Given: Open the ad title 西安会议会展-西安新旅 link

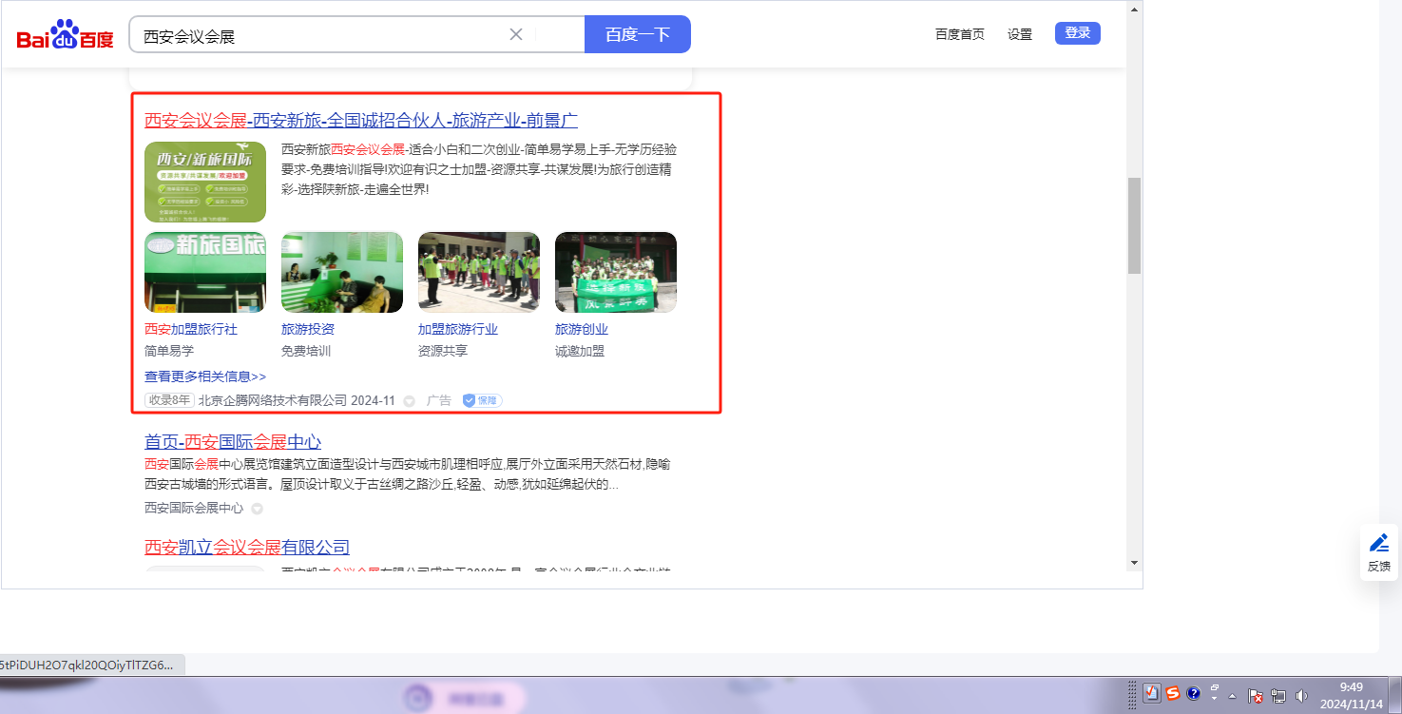Looking at the screenshot, I should pyautogui.click(x=361, y=121).
